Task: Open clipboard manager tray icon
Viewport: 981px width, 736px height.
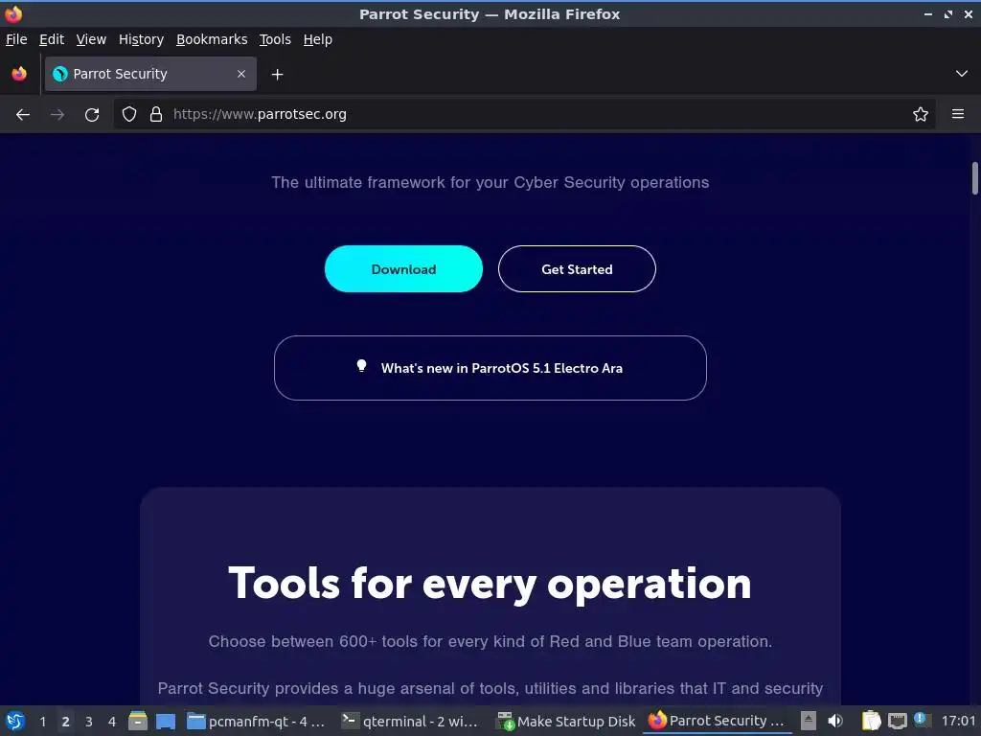Action: click(871, 721)
